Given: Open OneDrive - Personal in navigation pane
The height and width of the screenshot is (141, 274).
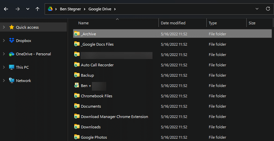Looking at the screenshot, I should click(x=33, y=54).
